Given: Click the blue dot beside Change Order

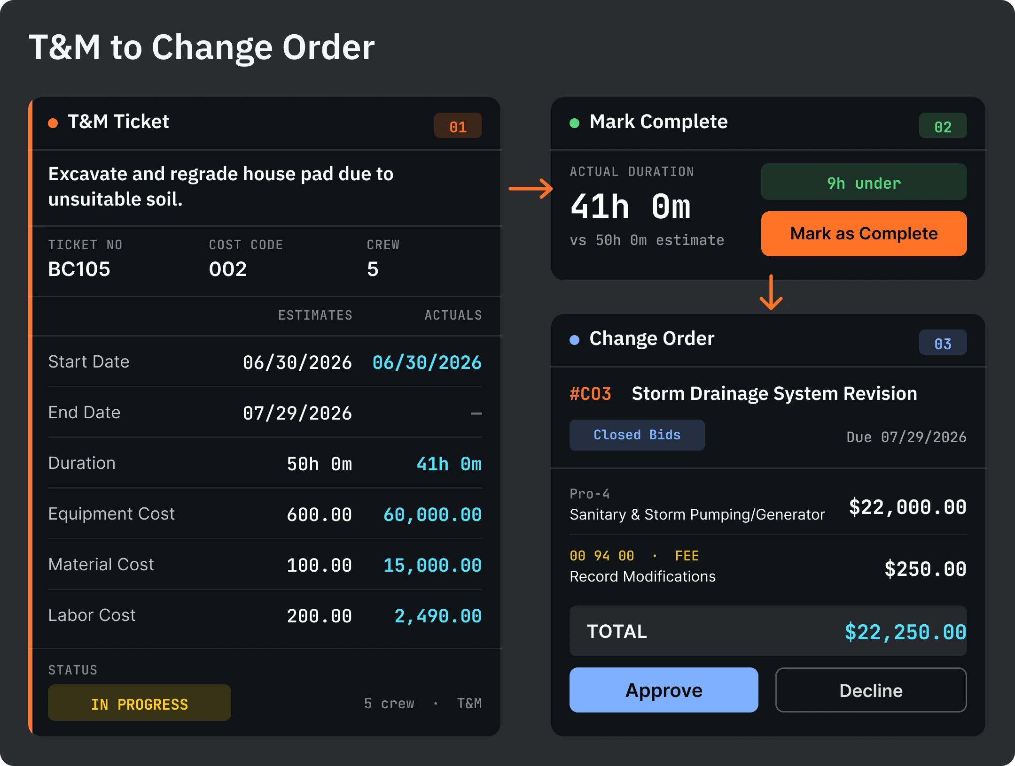Looking at the screenshot, I should (574, 340).
